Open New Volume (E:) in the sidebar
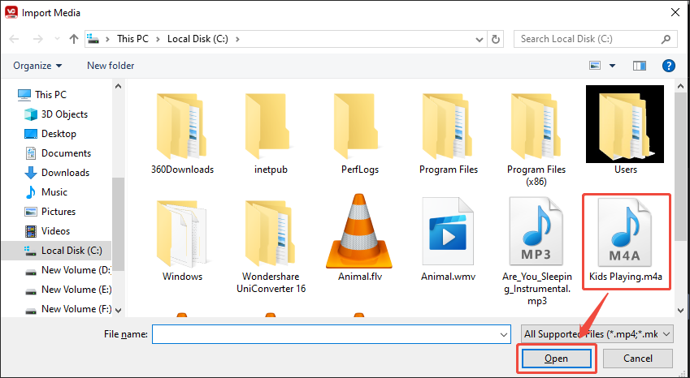Image resolution: width=690 pixels, height=378 pixels. click(67, 290)
